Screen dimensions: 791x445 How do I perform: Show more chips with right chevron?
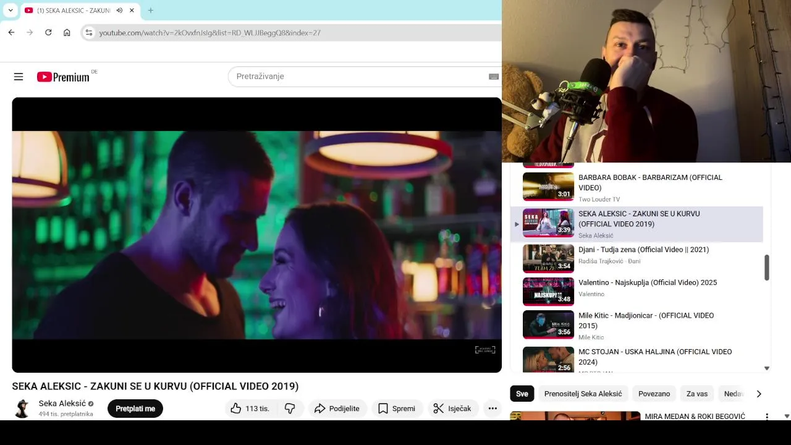tap(759, 394)
